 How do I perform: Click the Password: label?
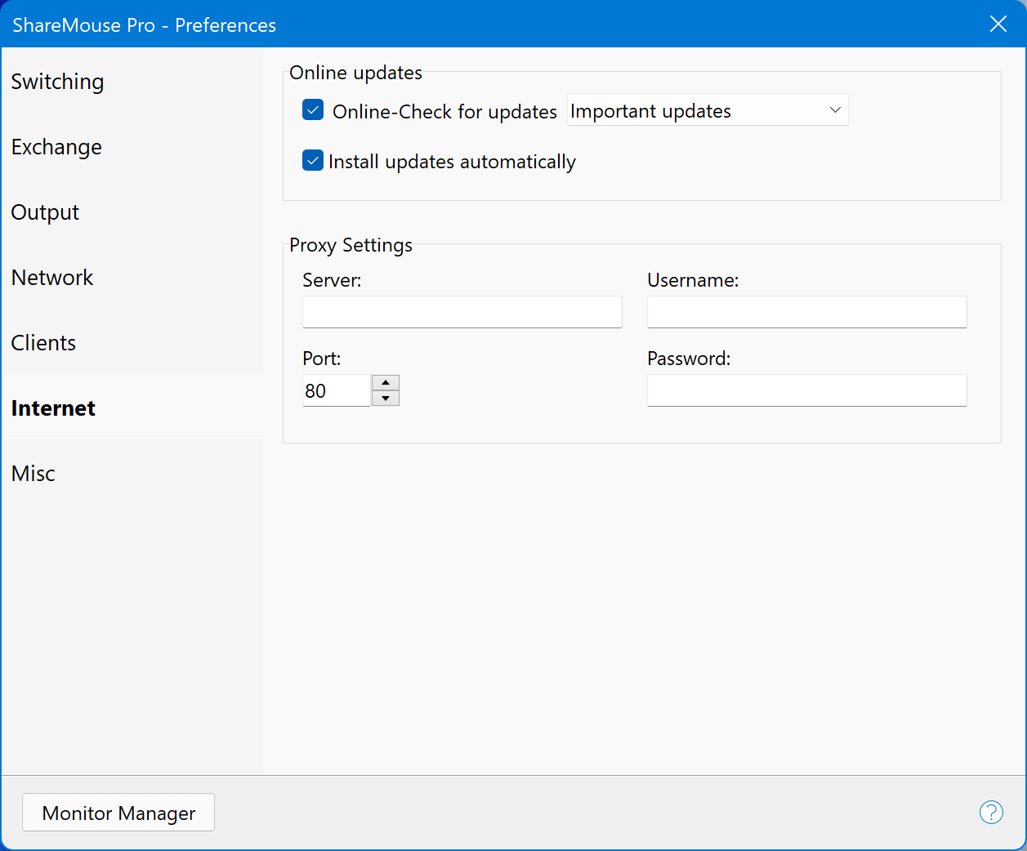tap(689, 359)
